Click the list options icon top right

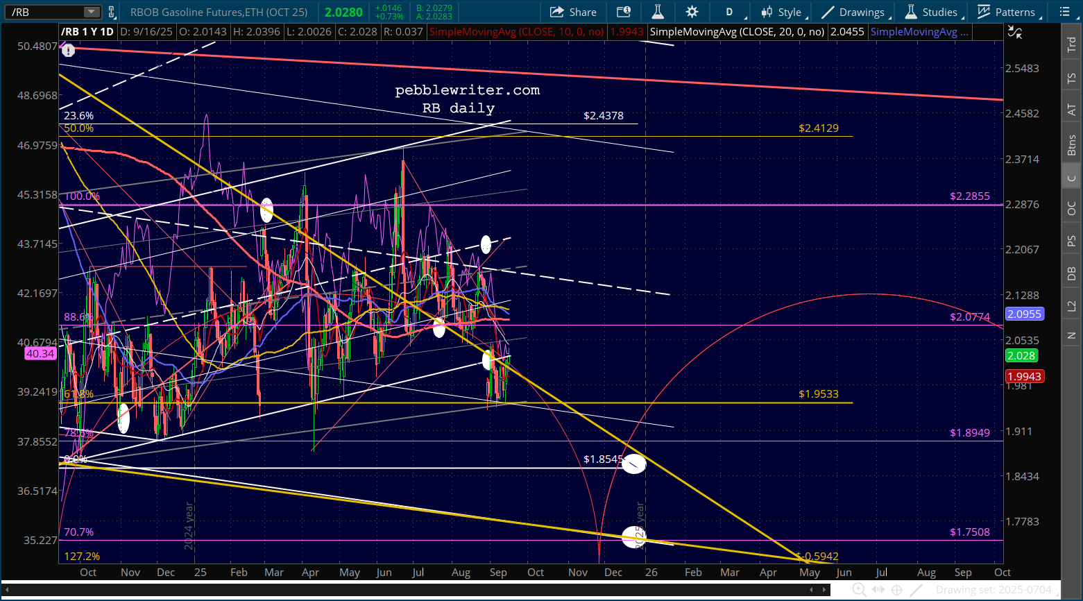click(1066, 12)
